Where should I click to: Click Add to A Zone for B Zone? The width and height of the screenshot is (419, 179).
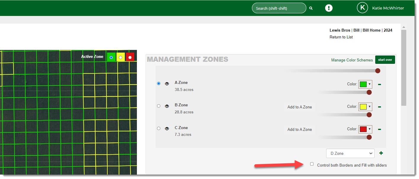pos(300,107)
